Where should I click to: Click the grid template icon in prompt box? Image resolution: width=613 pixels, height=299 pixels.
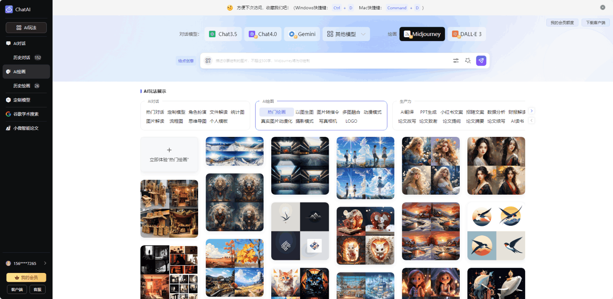tap(208, 61)
